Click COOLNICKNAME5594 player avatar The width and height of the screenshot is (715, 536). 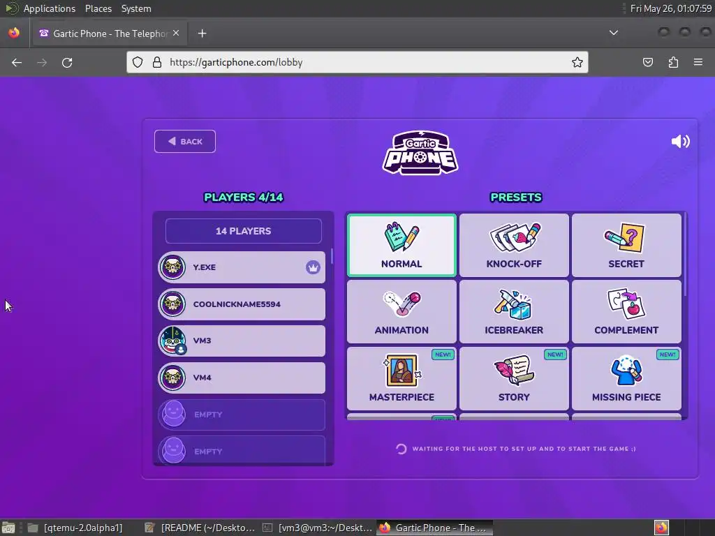point(173,304)
